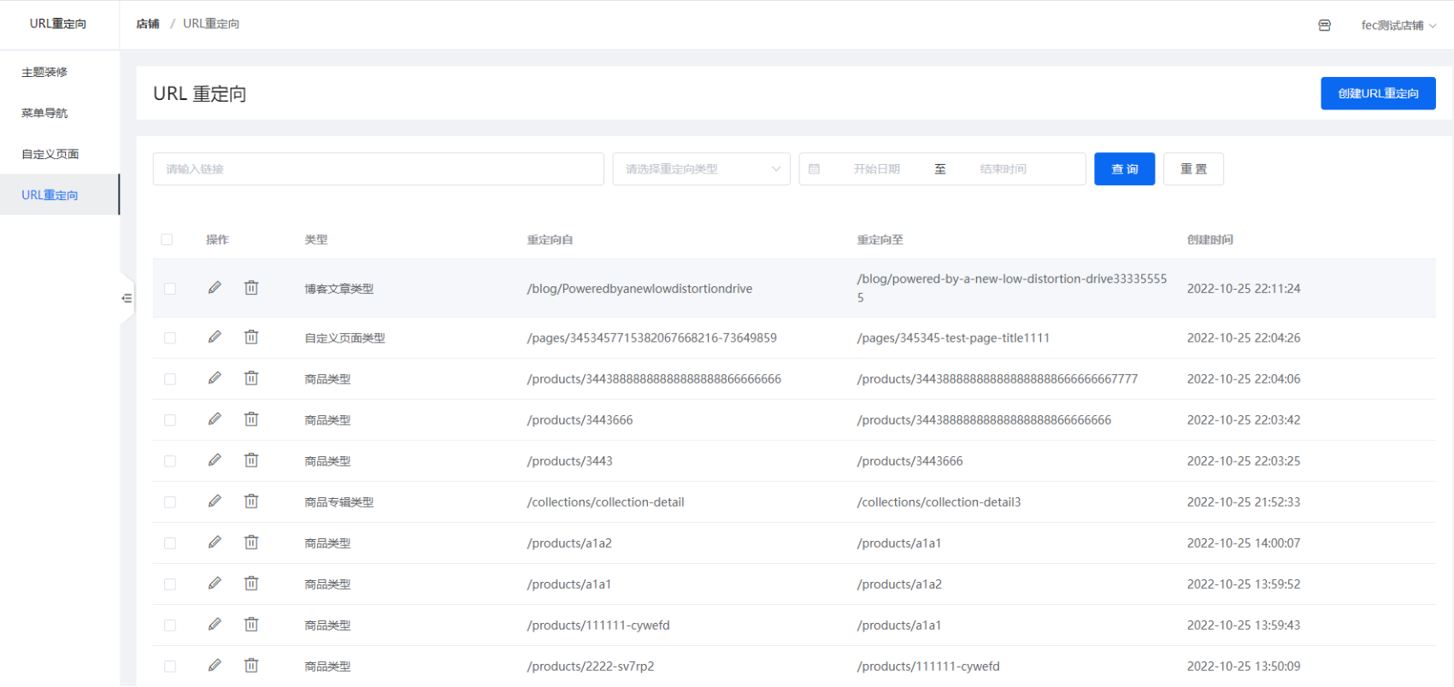Select row redirecting from /products/3443
The width and height of the screenshot is (1454, 687).
170,461
